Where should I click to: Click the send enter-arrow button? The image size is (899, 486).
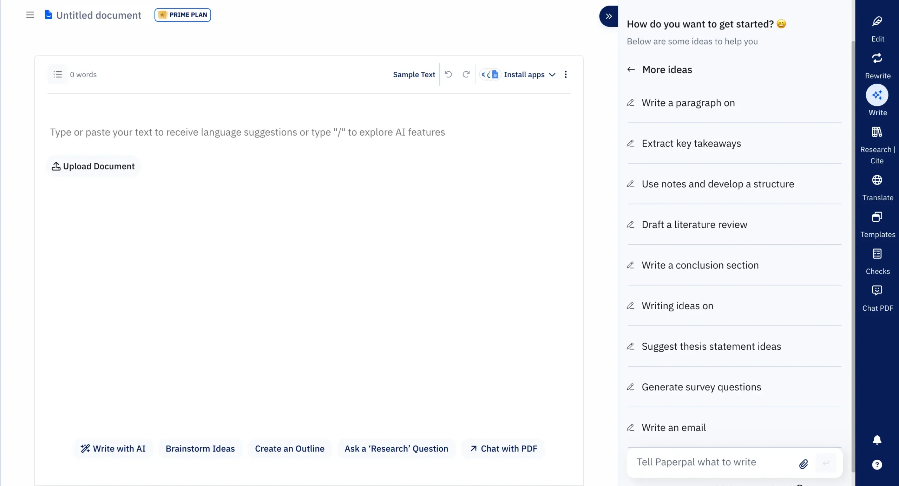point(826,463)
